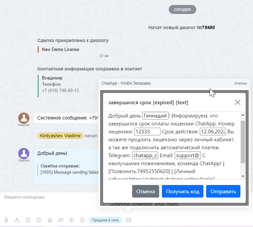This screenshot has height=227, width=253.
Task: Click the Начат новый диалог №79490 notice
Action: (182, 27)
